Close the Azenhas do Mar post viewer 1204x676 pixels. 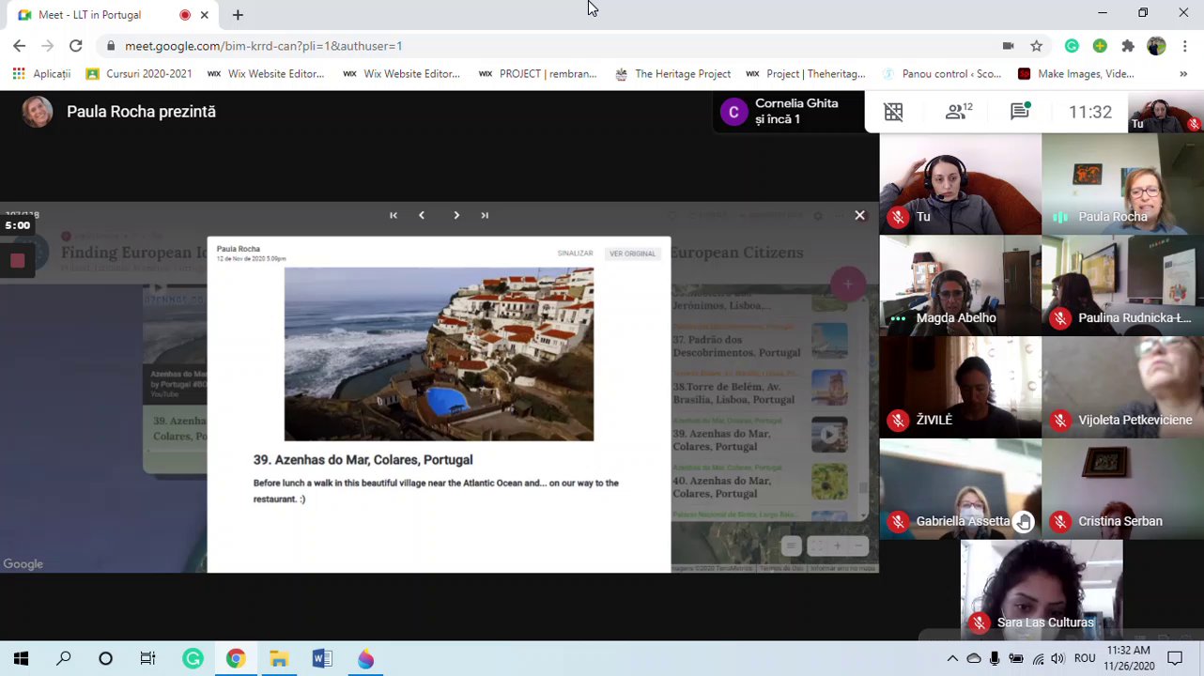(859, 215)
